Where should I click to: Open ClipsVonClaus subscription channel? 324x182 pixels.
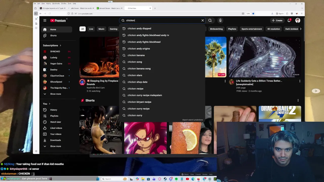pyautogui.click(x=57, y=76)
